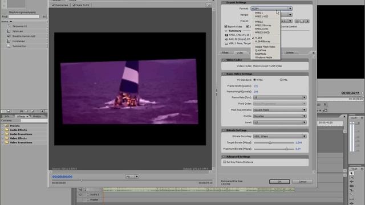
Task: Choose QuickTime from format list
Action: 261,50
